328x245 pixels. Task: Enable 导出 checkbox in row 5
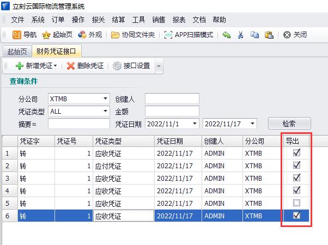(x=297, y=203)
